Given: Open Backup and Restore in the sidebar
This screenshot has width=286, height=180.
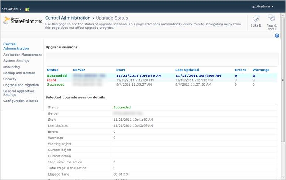Looking at the screenshot, I should click(x=19, y=73).
